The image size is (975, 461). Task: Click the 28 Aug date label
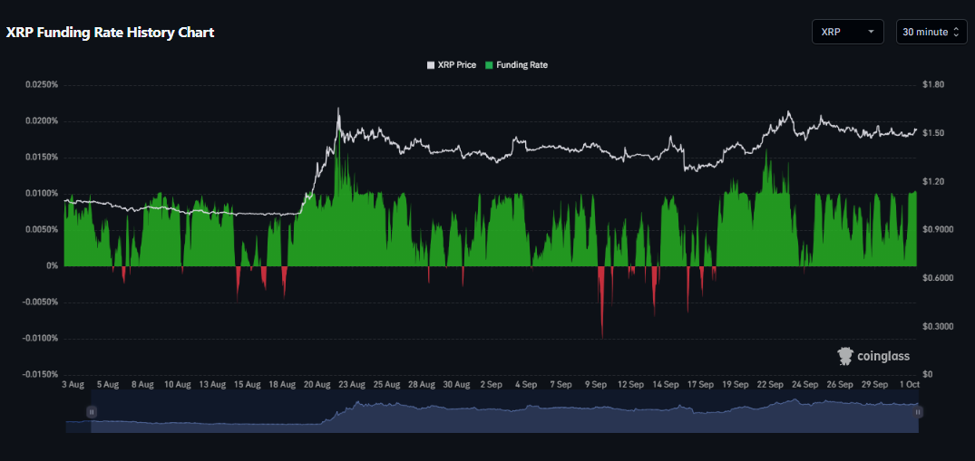tap(422, 385)
